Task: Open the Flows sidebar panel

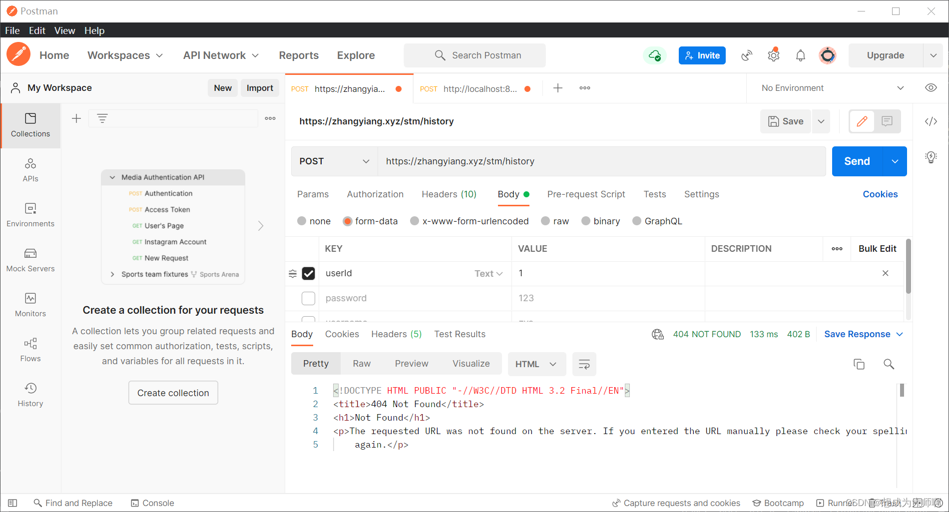Action: pyautogui.click(x=30, y=350)
